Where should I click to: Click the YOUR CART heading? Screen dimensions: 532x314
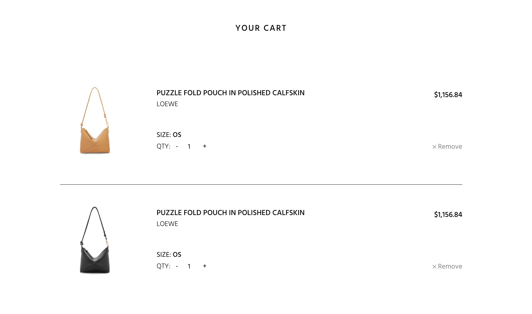261,28
